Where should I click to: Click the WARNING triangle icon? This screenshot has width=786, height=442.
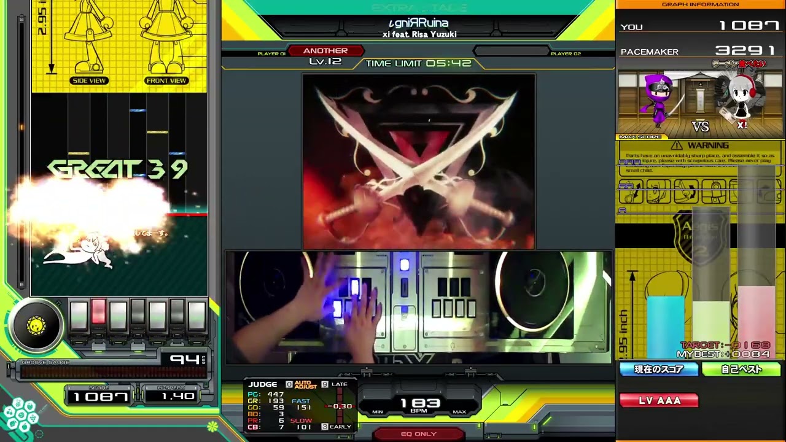[x=677, y=145]
